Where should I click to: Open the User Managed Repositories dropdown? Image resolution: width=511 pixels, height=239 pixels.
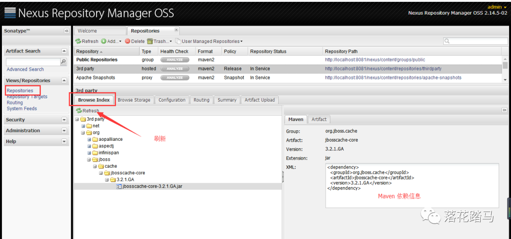click(x=209, y=41)
